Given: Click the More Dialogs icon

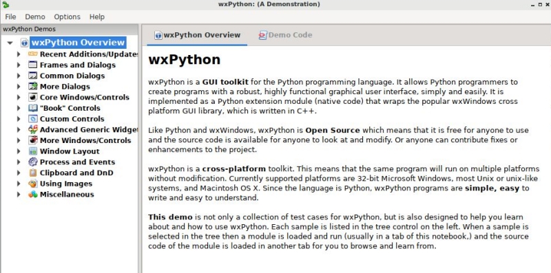Looking at the screenshot, I should [32, 87].
